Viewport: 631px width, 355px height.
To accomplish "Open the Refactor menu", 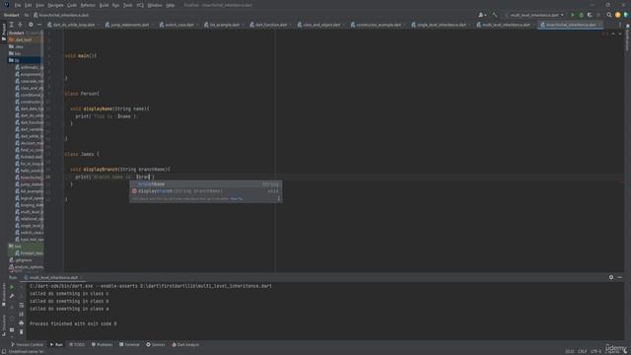I will click(x=88, y=5).
